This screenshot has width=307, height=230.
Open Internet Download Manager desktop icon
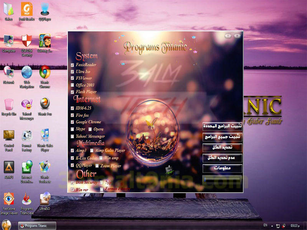(27, 172)
